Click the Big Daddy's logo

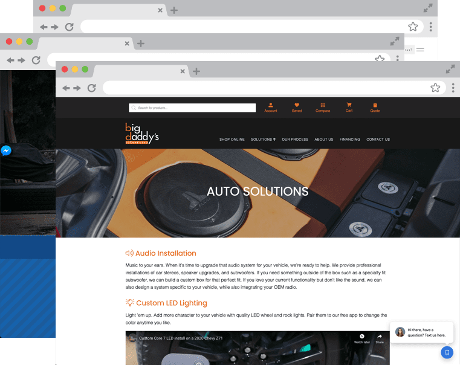pyautogui.click(x=142, y=134)
